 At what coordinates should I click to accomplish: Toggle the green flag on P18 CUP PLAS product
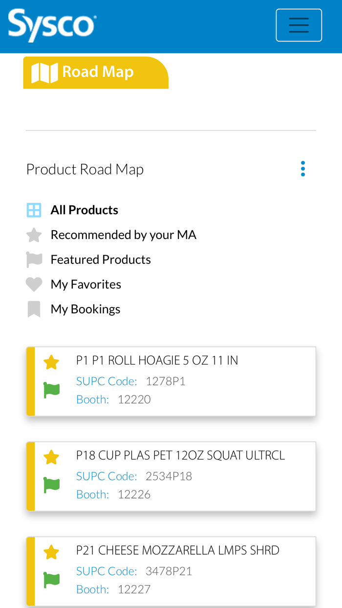[x=51, y=486]
